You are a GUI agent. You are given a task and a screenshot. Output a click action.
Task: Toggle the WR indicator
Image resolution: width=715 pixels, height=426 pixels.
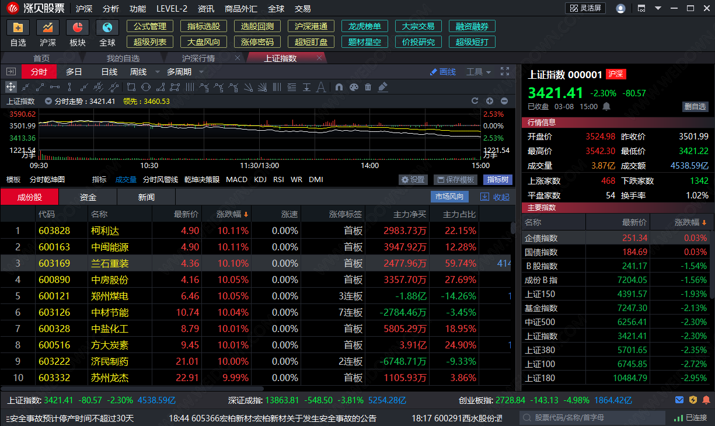point(297,180)
